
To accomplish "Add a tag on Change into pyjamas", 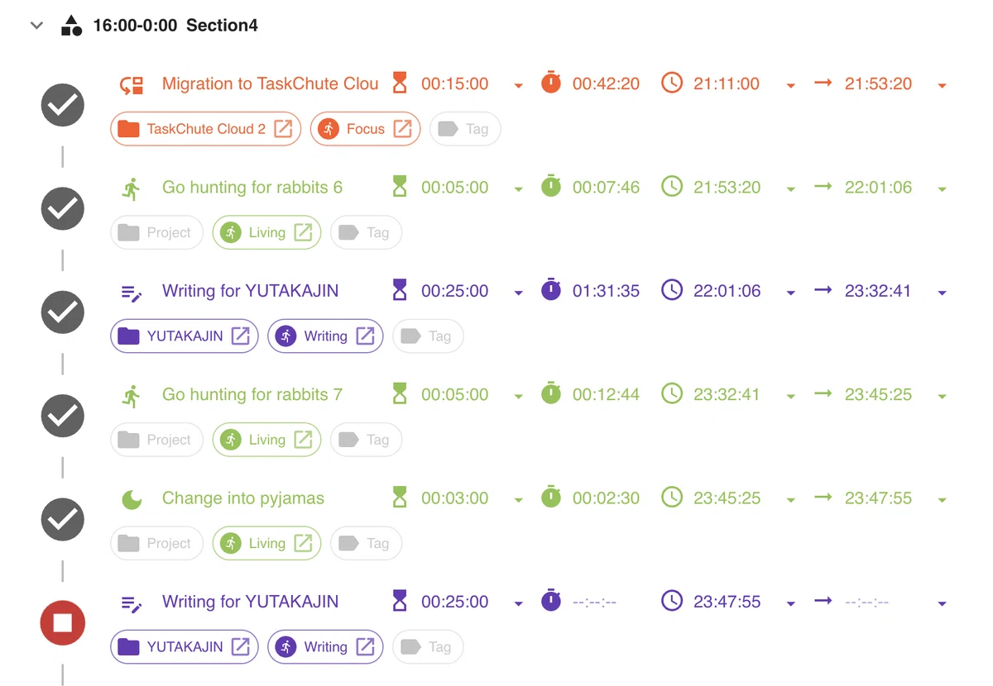I will [x=366, y=544].
